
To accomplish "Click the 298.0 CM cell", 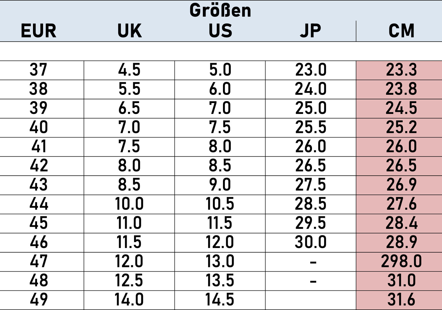I will point(399,262).
